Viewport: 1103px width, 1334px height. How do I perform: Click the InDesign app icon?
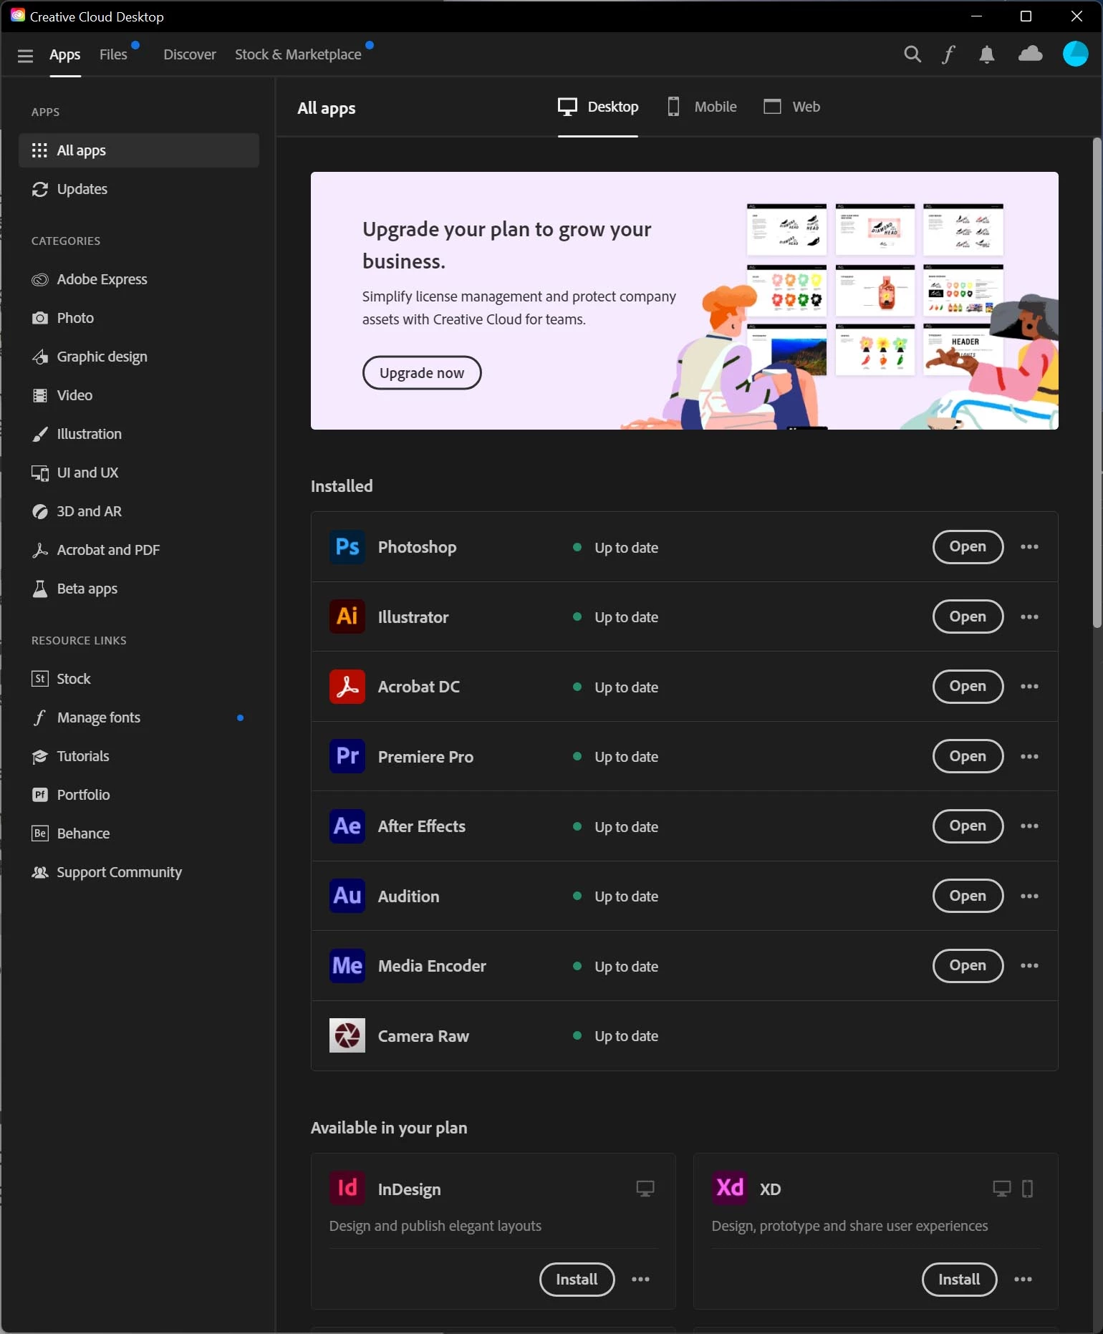coord(347,1189)
